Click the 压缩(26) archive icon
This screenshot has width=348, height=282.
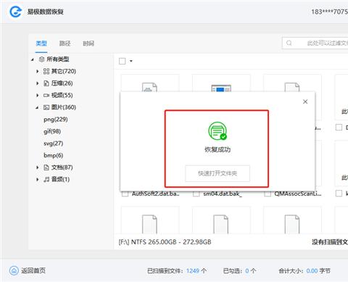(46, 83)
